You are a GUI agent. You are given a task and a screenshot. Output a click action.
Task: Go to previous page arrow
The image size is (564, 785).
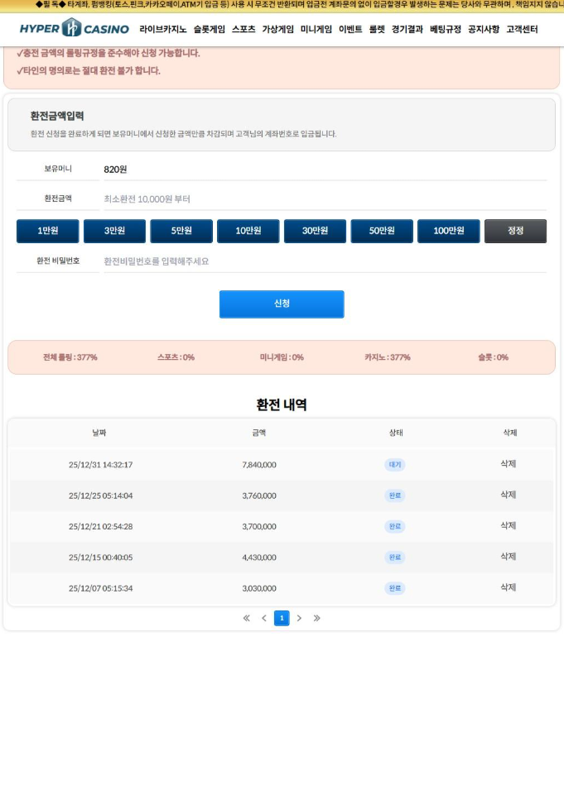264,618
